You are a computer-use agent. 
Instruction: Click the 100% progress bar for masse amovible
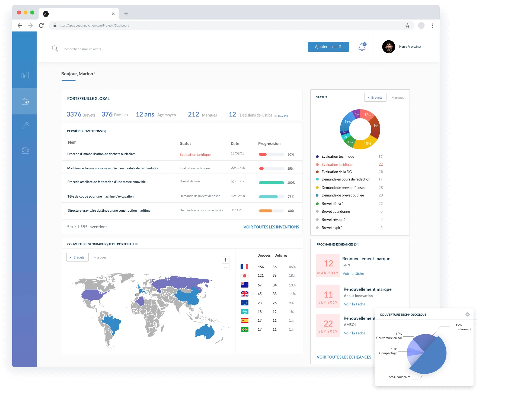[x=271, y=182]
